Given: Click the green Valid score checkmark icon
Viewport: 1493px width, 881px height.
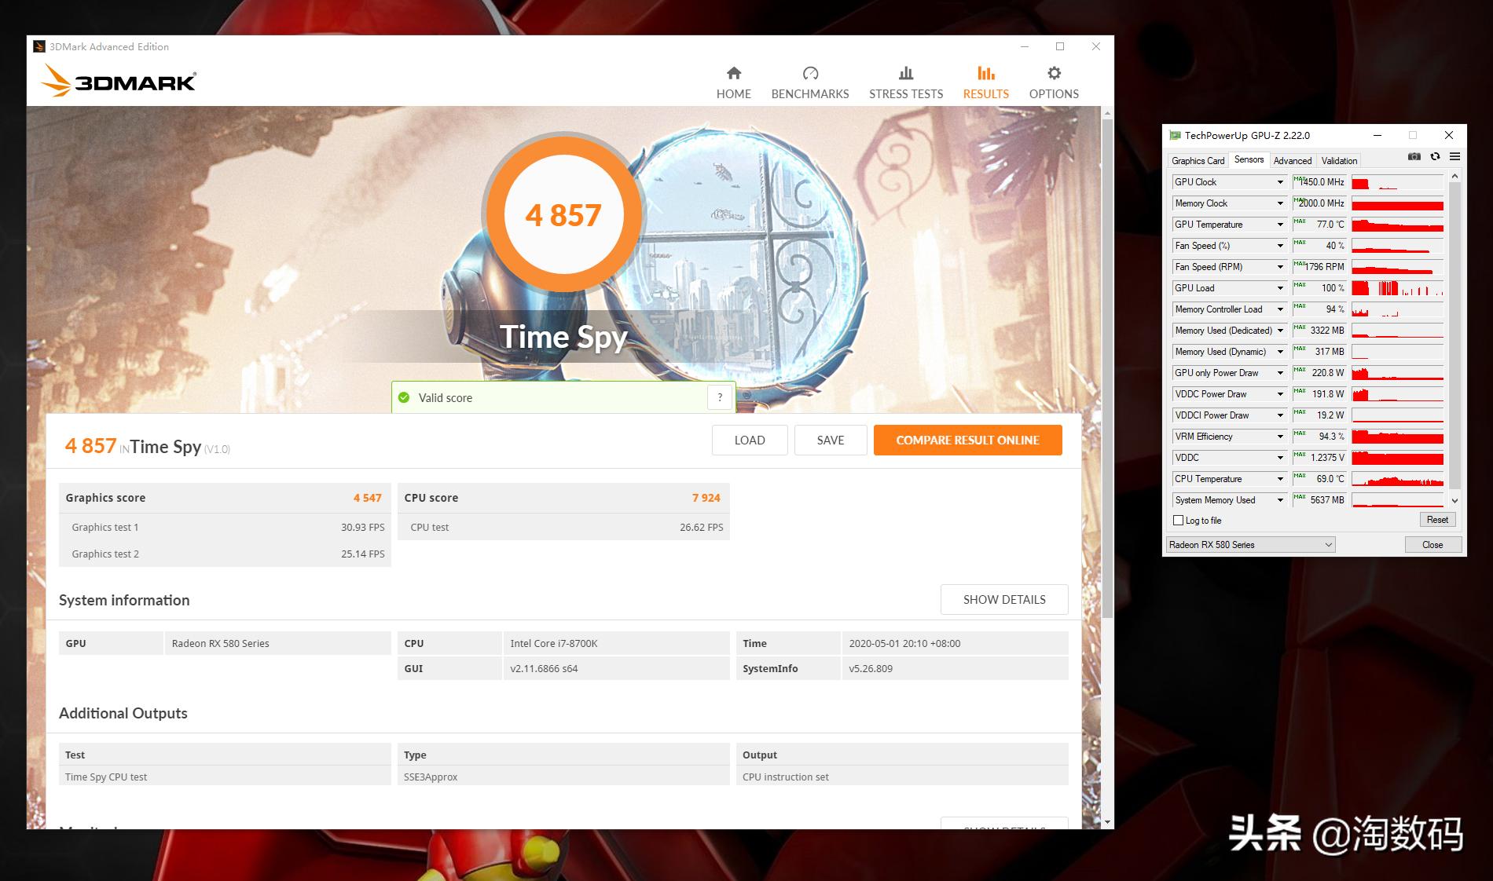Looking at the screenshot, I should pos(404,397).
